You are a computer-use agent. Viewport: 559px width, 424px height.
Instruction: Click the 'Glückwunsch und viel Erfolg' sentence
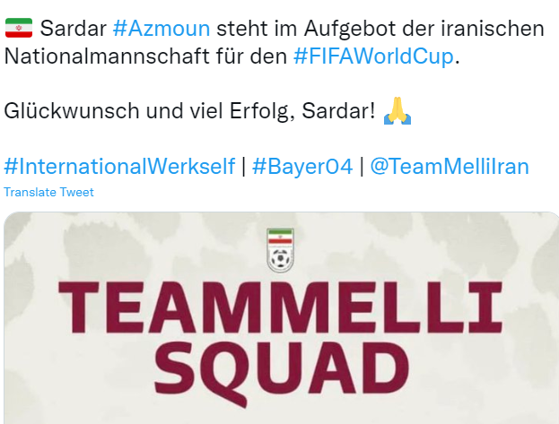[x=189, y=111]
